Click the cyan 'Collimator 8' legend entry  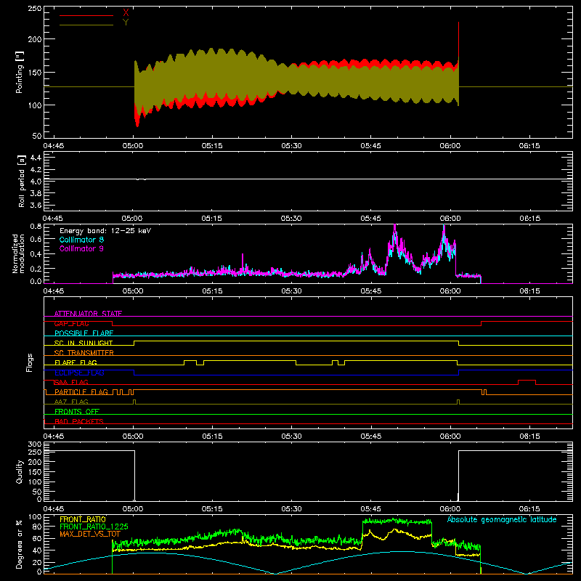(81, 240)
